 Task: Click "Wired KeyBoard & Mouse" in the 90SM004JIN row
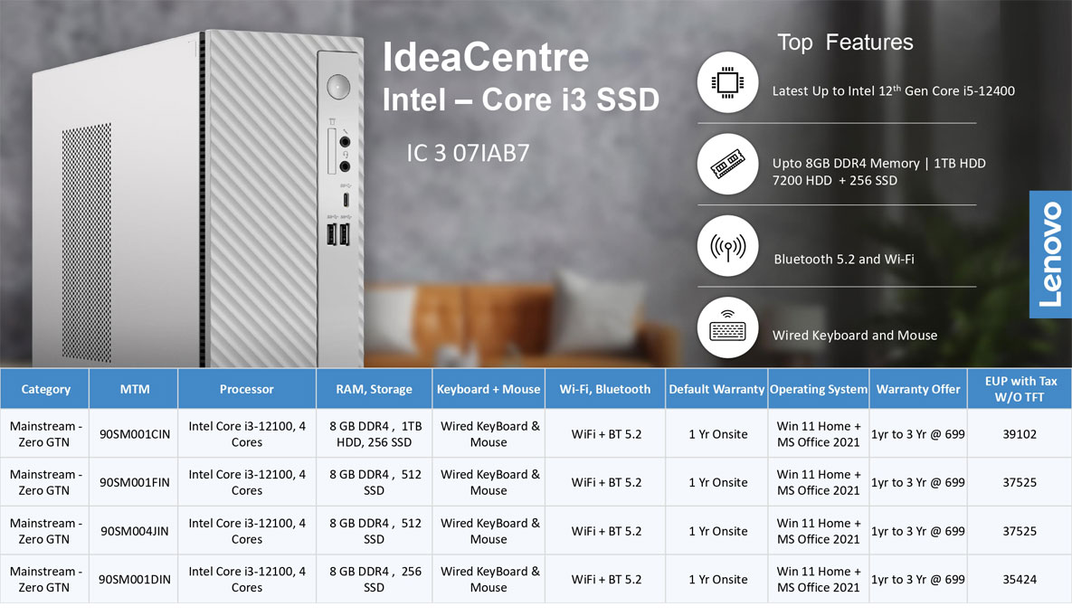pos(489,531)
